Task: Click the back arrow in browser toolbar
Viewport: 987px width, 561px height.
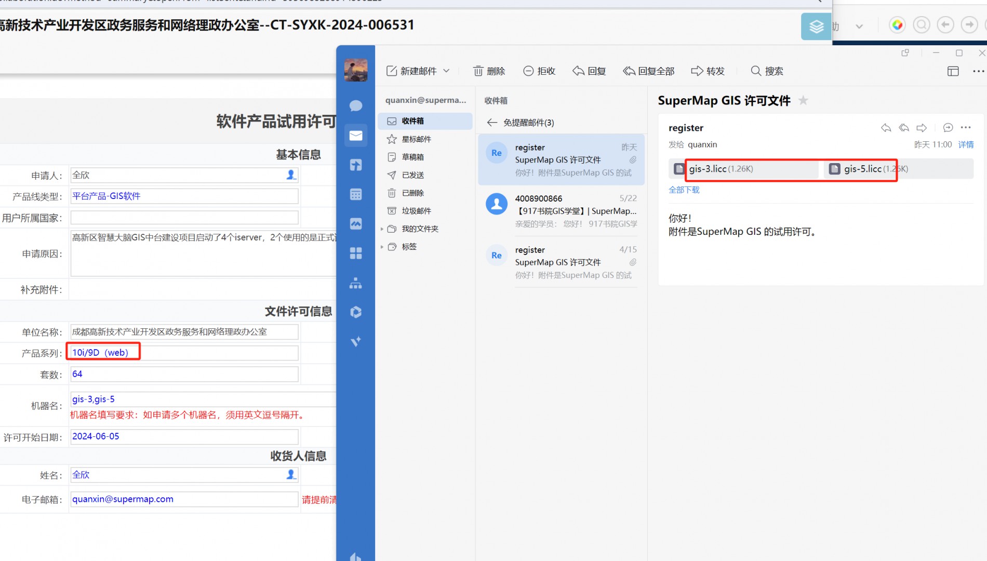Action: tap(945, 25)
